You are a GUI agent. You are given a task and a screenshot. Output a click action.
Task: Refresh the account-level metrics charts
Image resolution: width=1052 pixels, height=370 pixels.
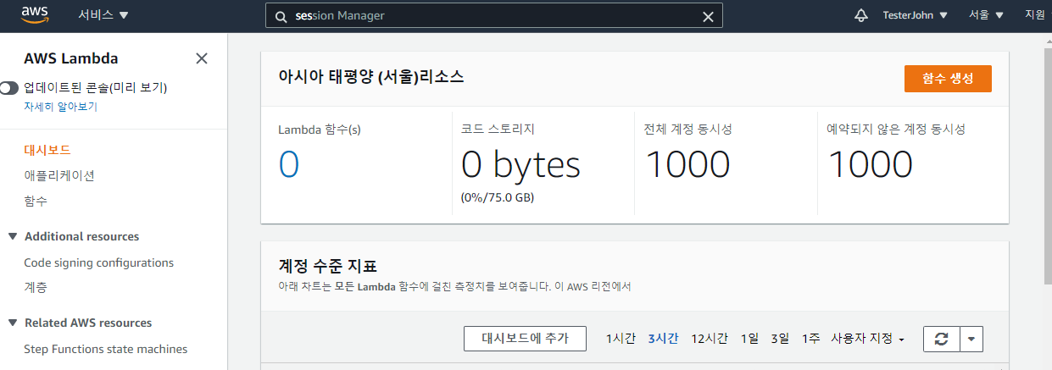click(941, 339)
